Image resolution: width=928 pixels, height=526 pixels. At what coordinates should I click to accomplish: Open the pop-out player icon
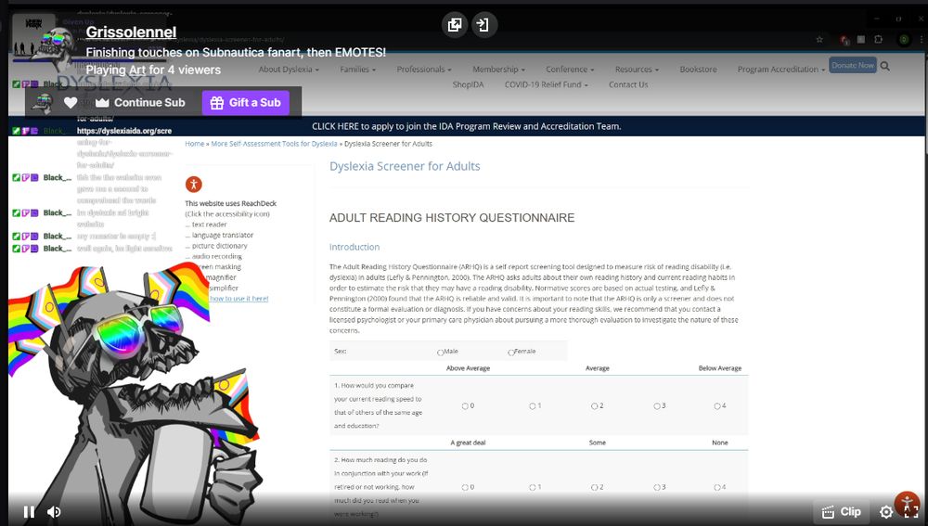[455, 25]
